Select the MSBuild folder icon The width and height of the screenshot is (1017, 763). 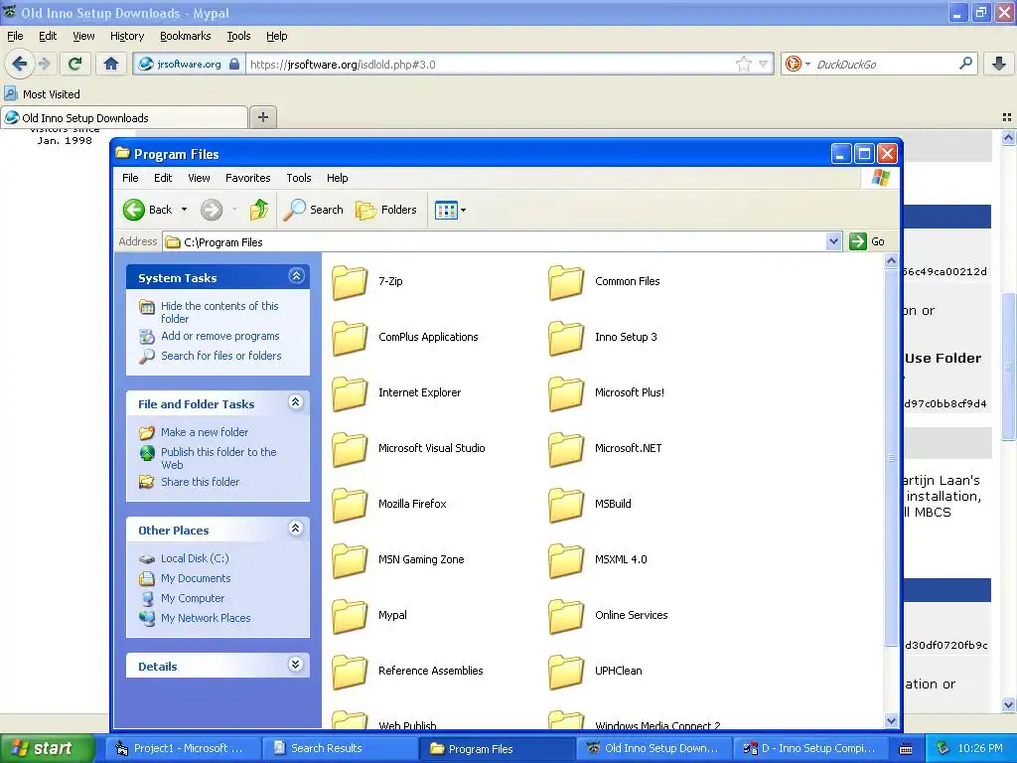pos(566,505)
